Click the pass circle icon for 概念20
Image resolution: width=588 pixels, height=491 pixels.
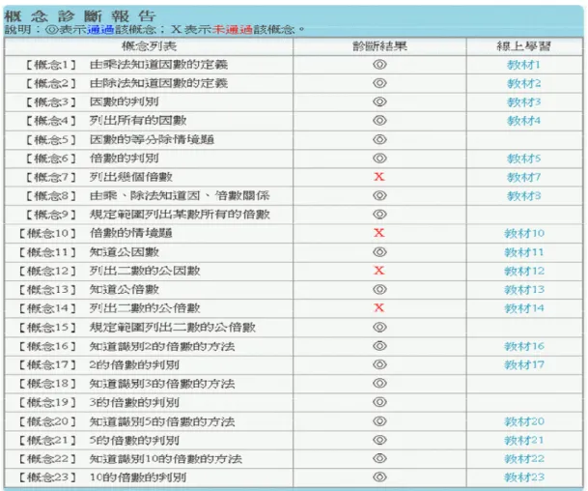(x=379, y=421)
